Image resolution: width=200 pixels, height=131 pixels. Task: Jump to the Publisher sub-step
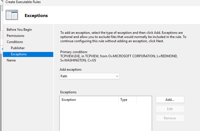pos(18,48)
